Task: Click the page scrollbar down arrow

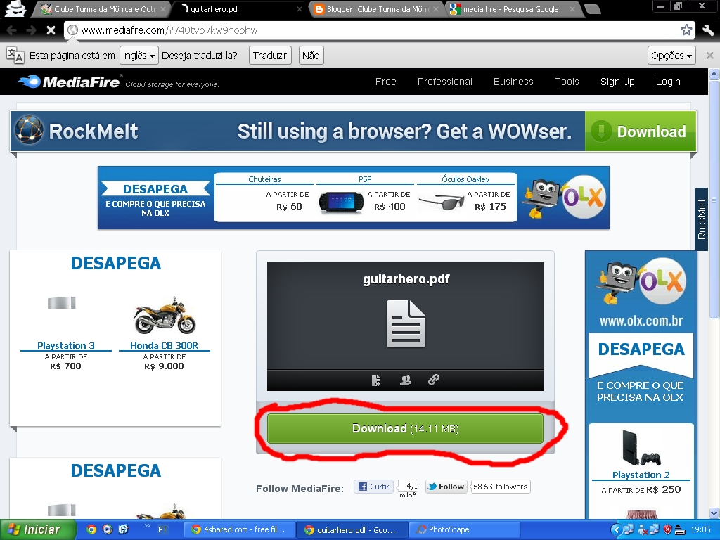Action: click(714, 513)
